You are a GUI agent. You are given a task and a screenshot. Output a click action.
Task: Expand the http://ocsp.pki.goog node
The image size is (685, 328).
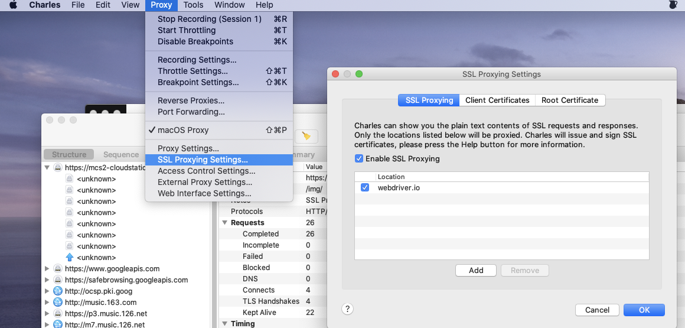pyautogui.click(x=47, y=291)
